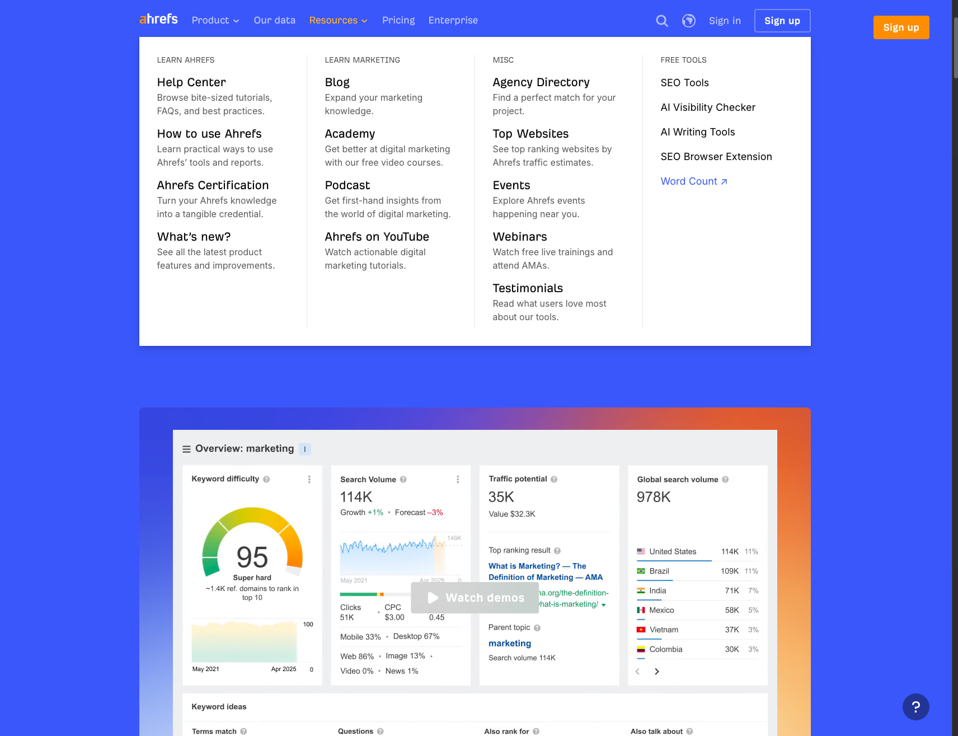958x736 pixels.
Task: Open Ahrefs on YouTube entry
Action: click(x=377, y=237)
